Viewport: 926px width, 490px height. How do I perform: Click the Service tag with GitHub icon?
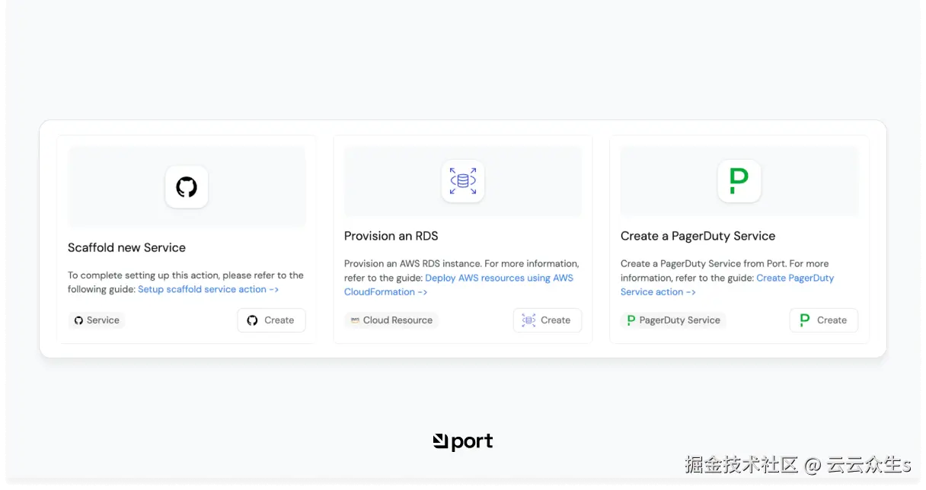pyautogui.click(x=97, y=320)
